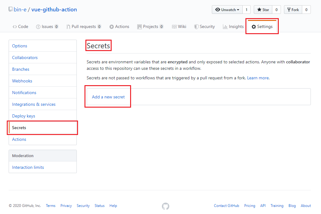Click the Moderation section header in the sidebar
Image resolution: width=321 pixels, height=214 pixels.
[43, 156]
